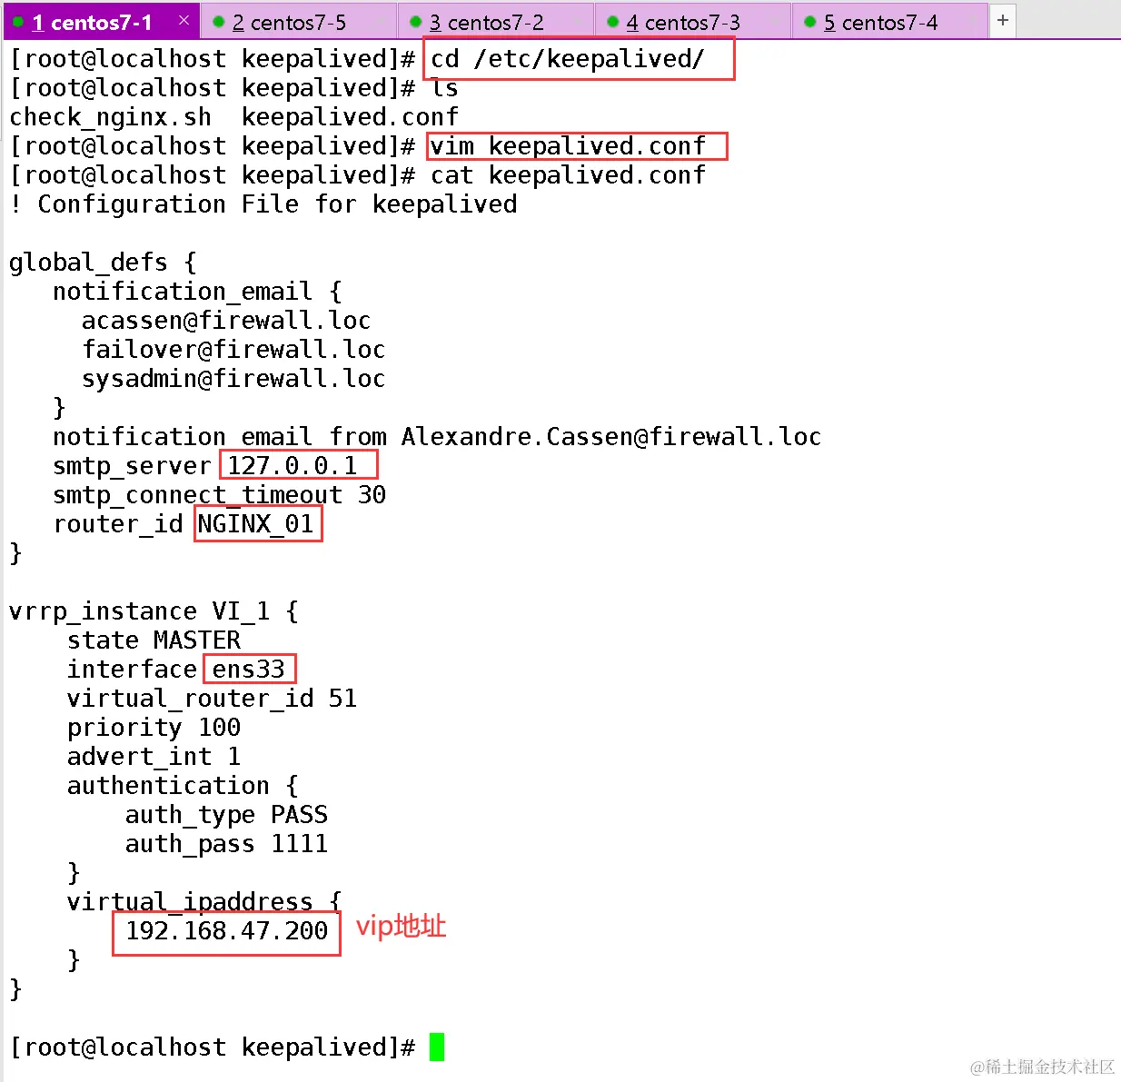Switch to the centos7-5 session tab
The image size is (1121, 1082).
click(x=298, y=22)
